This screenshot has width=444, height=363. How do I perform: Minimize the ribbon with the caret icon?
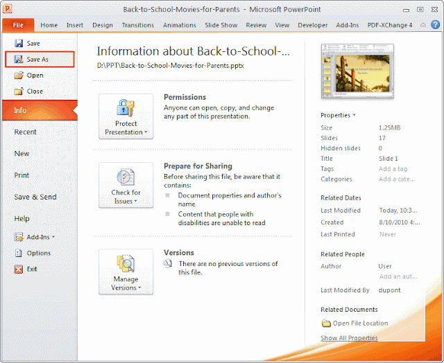(422, 25)
